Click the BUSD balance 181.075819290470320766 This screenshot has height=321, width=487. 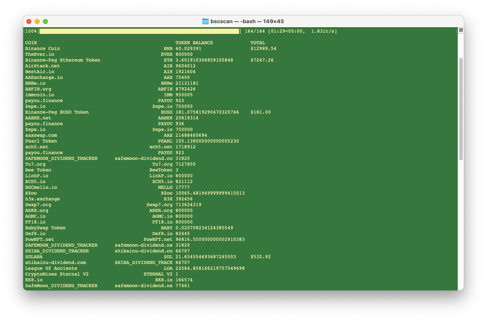click(207, 112)
